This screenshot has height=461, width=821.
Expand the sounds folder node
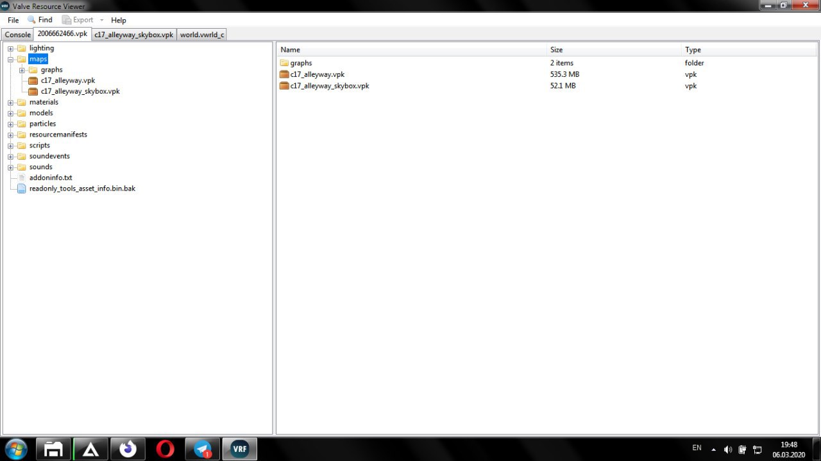(x=11, y=167)
